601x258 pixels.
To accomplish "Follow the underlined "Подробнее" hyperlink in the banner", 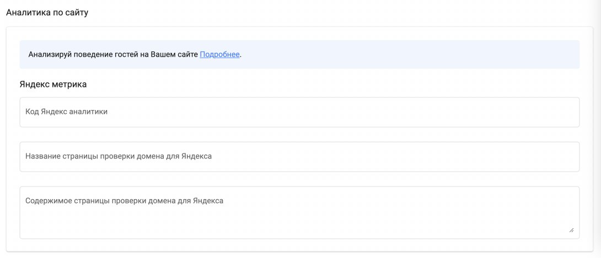I will (219, 55).
